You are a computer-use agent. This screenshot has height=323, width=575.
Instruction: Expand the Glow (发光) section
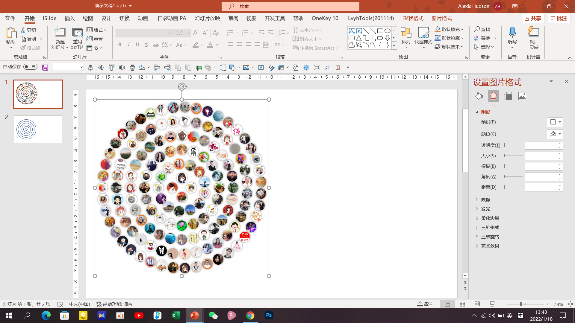485,209
